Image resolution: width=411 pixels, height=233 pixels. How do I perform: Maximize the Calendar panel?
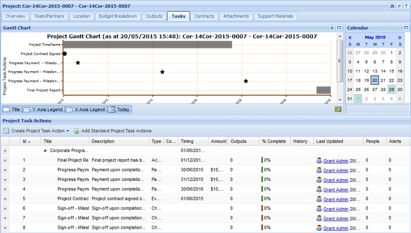406,27
